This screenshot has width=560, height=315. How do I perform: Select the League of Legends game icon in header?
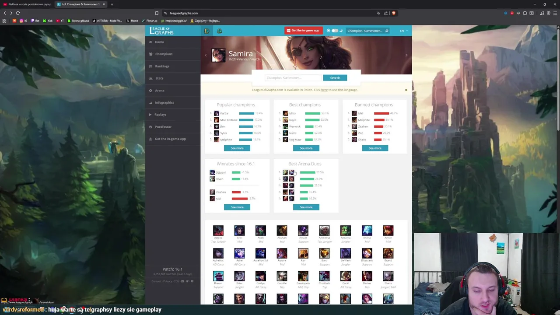(206, 31)
